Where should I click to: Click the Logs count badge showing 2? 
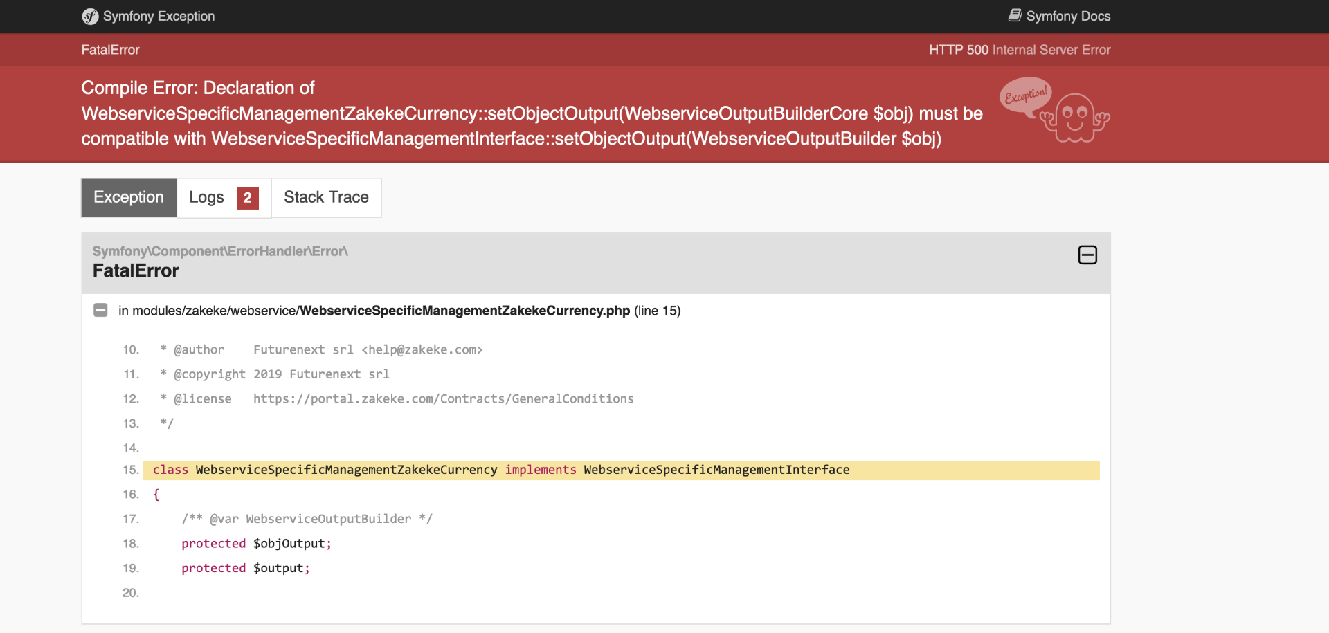point(248,198)
